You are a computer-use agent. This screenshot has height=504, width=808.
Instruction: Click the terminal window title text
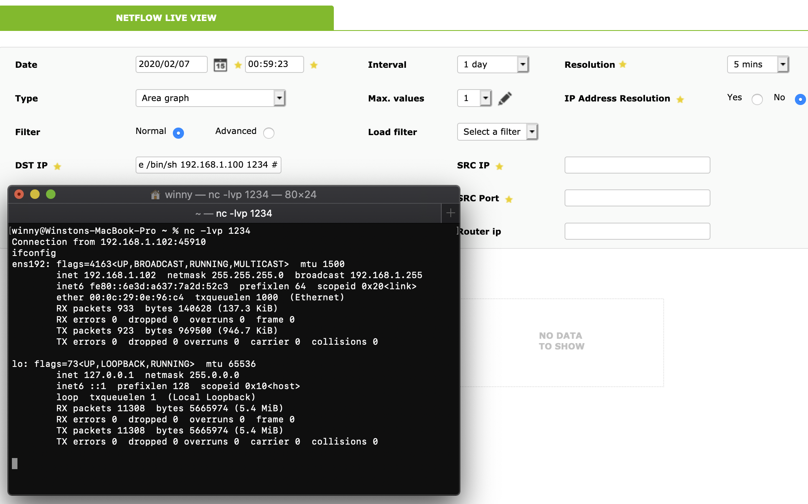(x=241, y=195)
